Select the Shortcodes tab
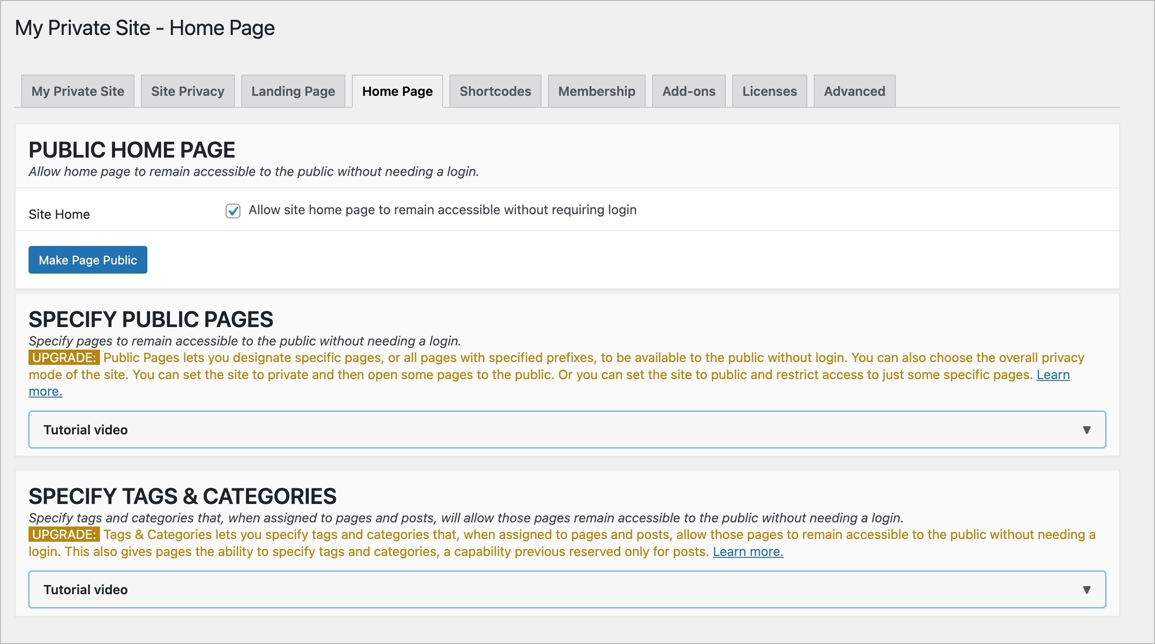The width and height of the screenshot is (1155, 644). click(x=495, y=91)
